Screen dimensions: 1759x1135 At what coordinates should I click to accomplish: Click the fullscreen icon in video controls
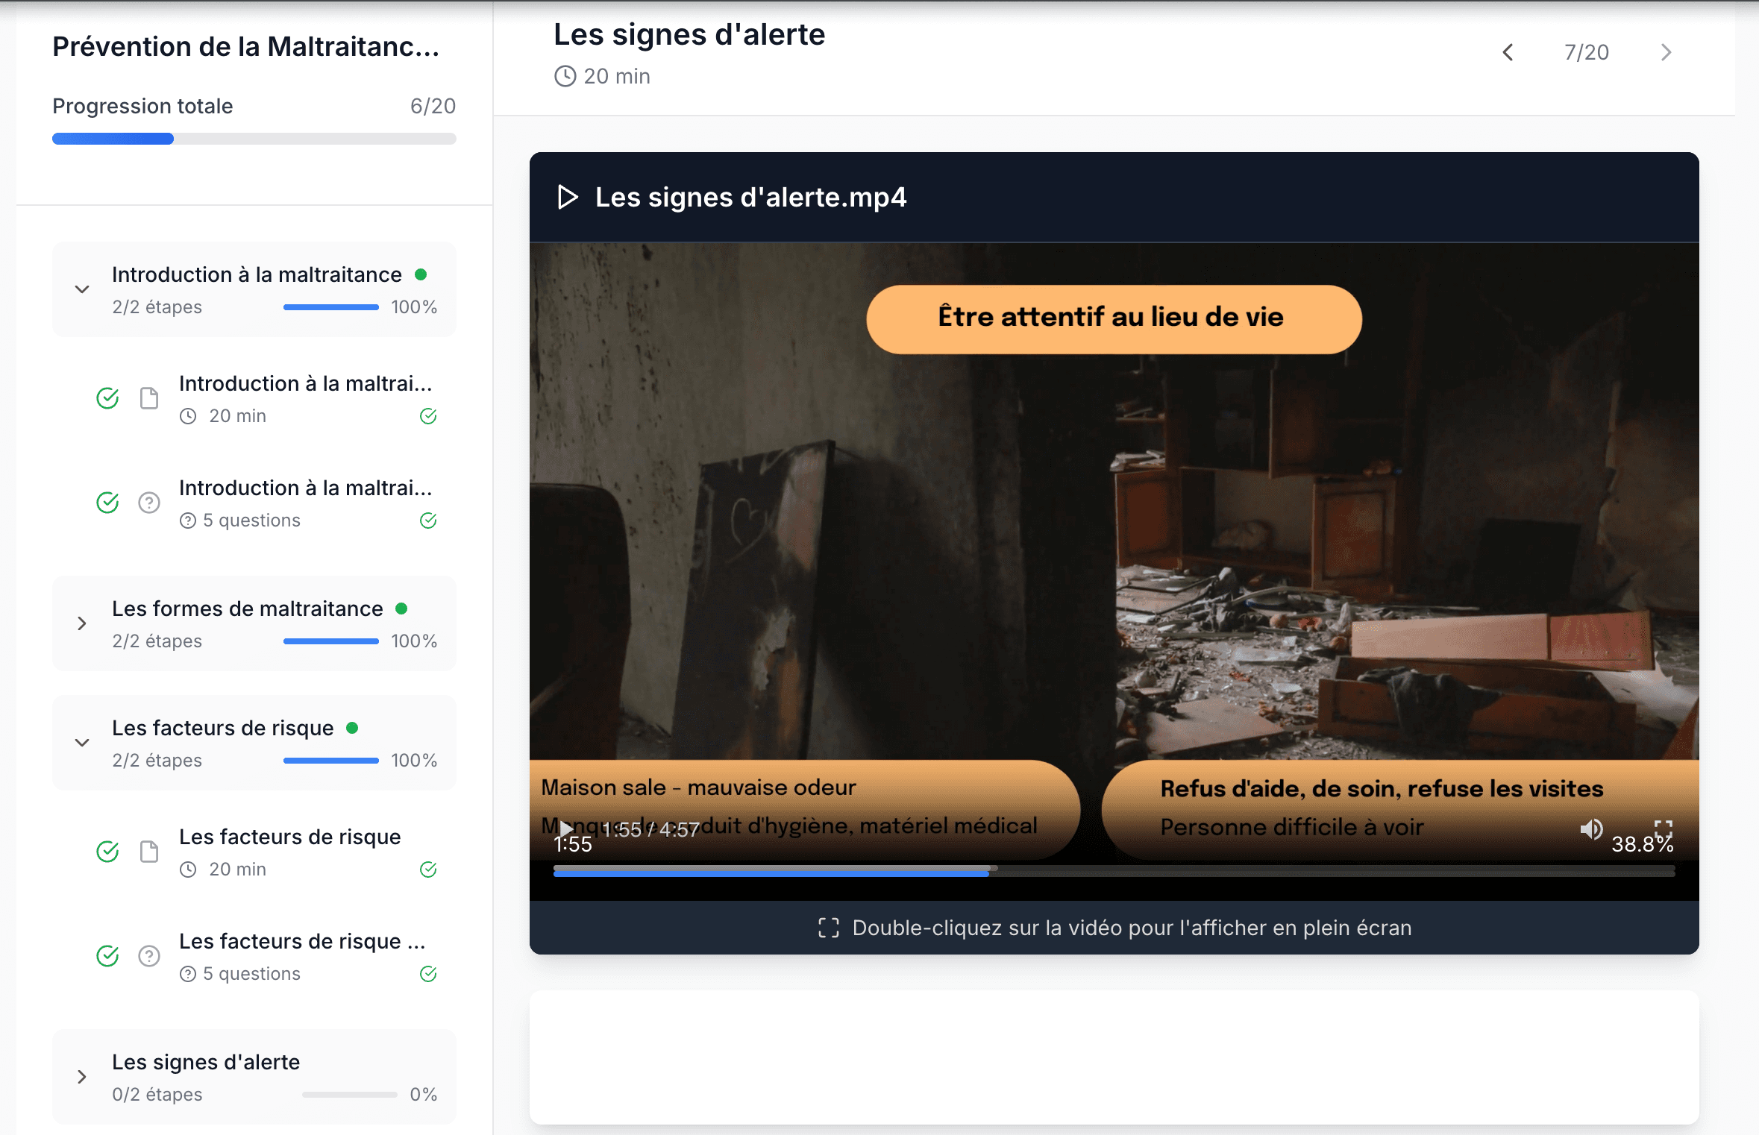coord(1664,828)
